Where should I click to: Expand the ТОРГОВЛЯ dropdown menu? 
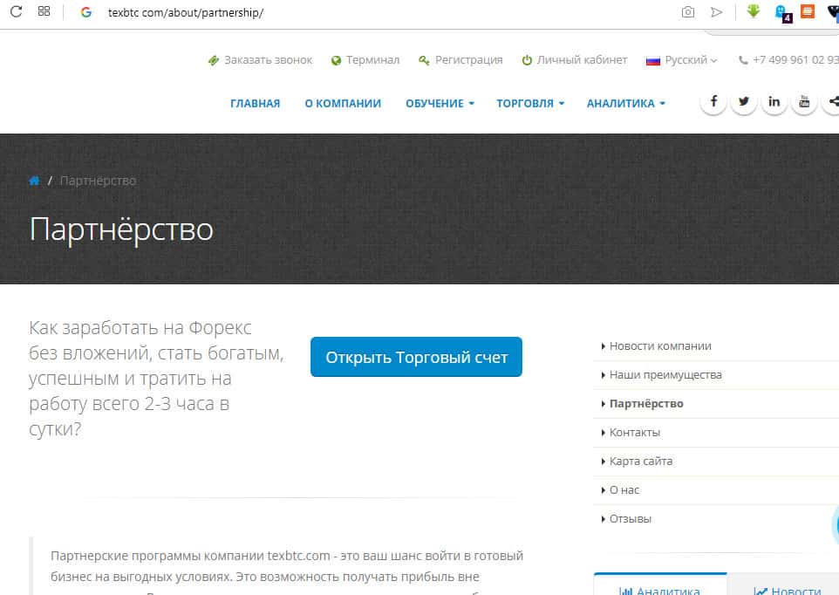coord(530,103)
